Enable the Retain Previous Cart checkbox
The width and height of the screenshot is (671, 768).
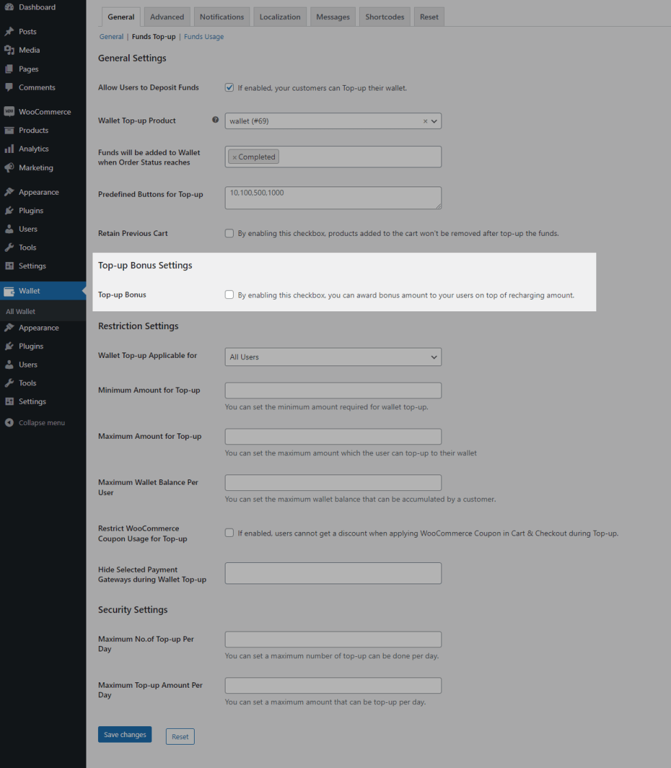tap(229, 233)
